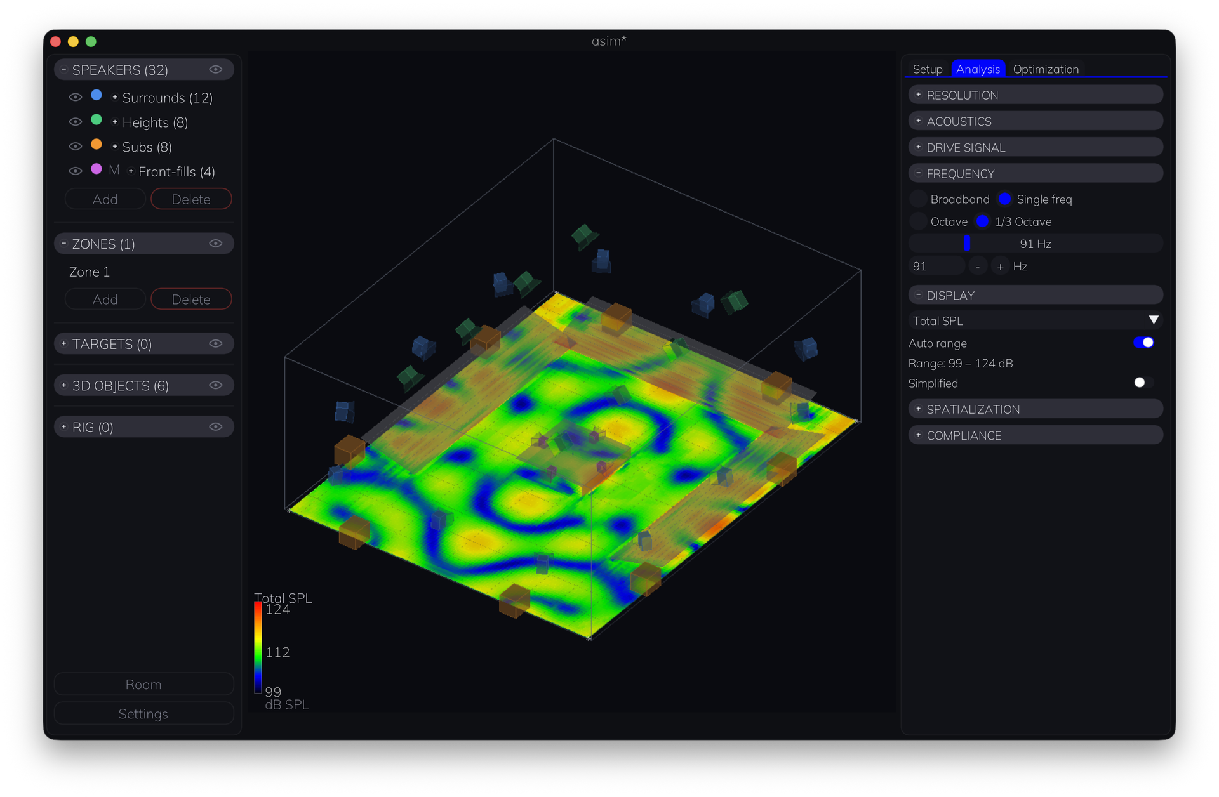This screenshot has width=1219, height=797.
Task: Hide the RIG section via eye icon
Action: click(216, 427)
